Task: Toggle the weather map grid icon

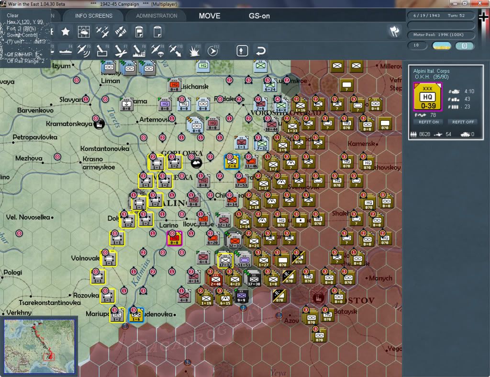Action: click(83, 32)
